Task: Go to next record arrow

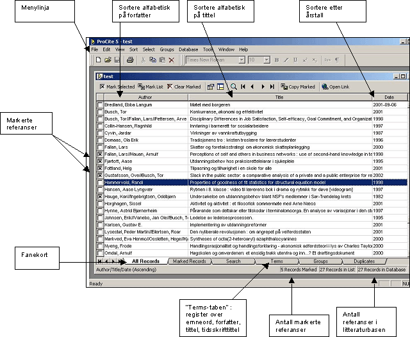Action: tap(263, 86)
